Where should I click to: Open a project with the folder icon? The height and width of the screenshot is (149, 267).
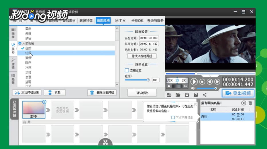click(178, 95)
